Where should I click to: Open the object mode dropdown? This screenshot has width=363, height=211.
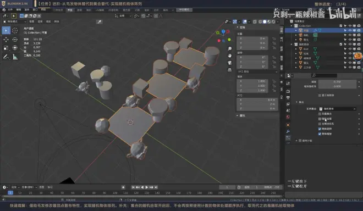tap(14, 21)
